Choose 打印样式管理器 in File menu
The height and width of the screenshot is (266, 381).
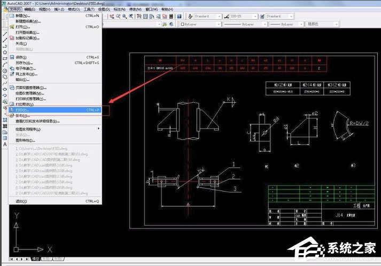55,99
